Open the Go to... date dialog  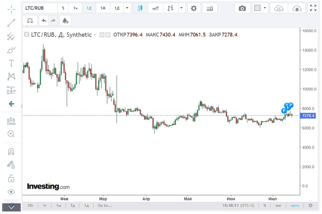[105, 206]
